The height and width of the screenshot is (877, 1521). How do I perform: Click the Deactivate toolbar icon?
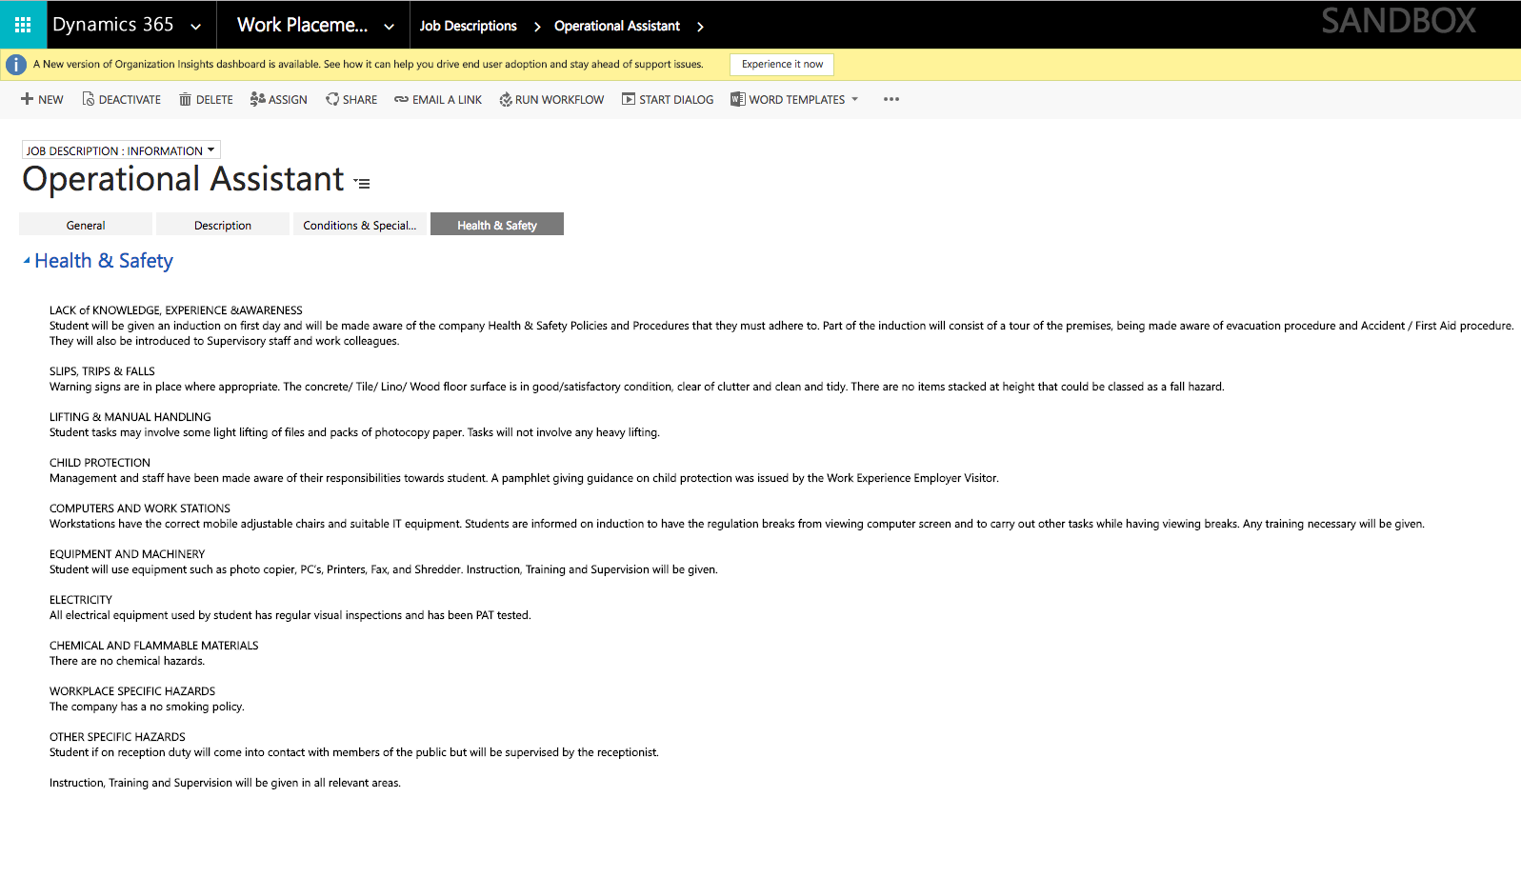(89, 99)
